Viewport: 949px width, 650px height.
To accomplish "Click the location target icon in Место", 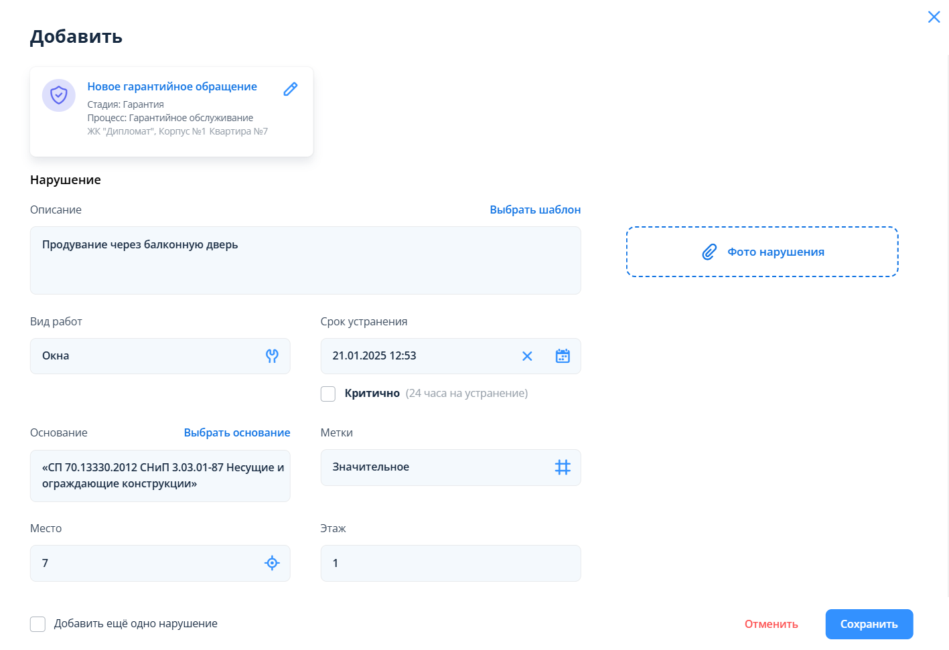I will coord(272,563).
